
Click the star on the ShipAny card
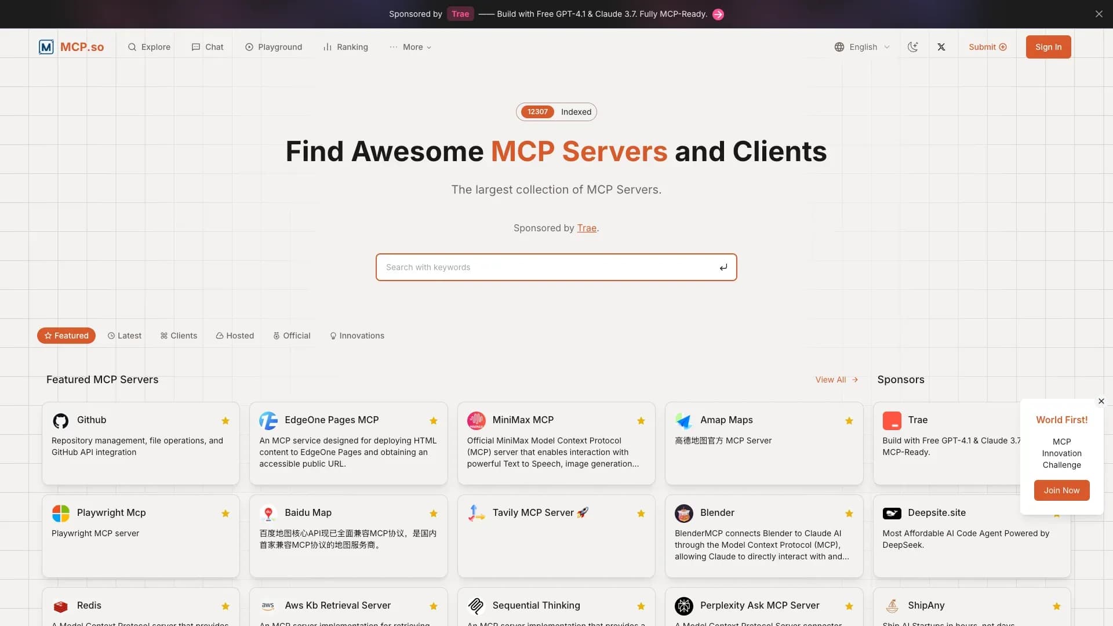pyautogui.click(x=1057, y=606)
